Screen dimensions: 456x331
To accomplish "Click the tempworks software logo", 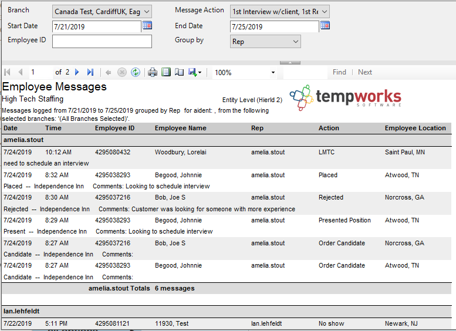I will (x=346, y=98).
